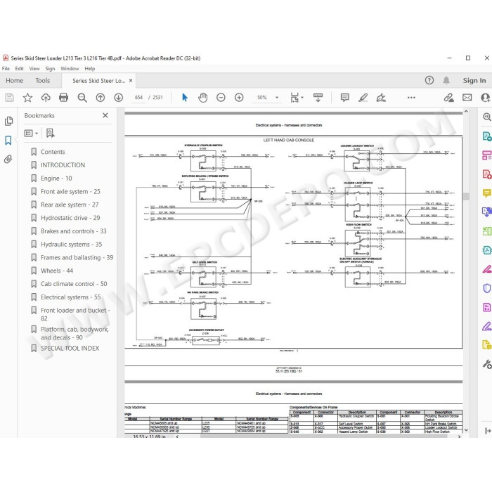Jump to Front axle system bookmark
492x492 pixels.
70,191
